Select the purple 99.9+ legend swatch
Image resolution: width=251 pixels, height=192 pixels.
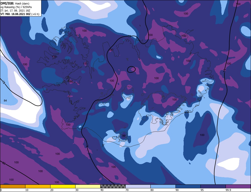coord(238,186)
